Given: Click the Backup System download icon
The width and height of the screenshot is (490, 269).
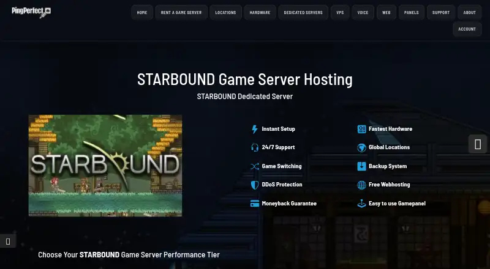Looking at the screenshot, I should (x=361, y=166).
